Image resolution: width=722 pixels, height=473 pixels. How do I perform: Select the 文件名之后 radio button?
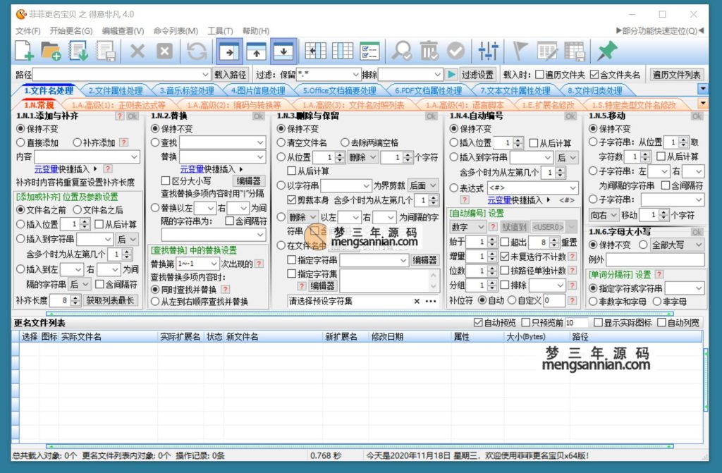tap(77, 209)
